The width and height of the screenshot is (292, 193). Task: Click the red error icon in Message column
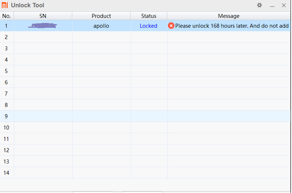(x=171, y=26)
